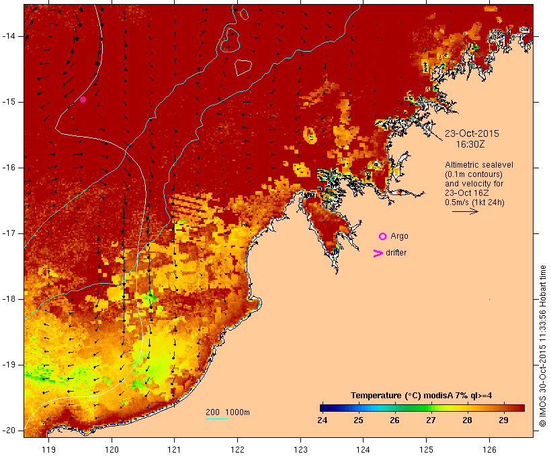This screenshot has width=551, height=456.
Task: Click the color bar value 25
Action: (358, 420)
